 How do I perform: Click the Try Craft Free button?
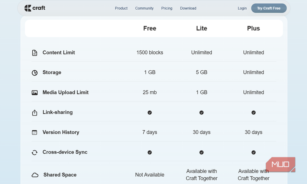tap(269, 8)
